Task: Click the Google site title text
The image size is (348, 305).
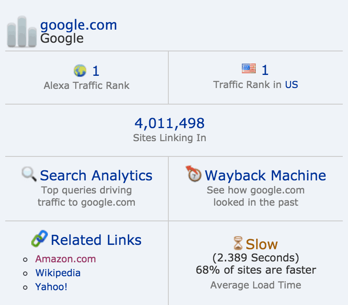Action: pyautogui.click(x=62, y=39)
